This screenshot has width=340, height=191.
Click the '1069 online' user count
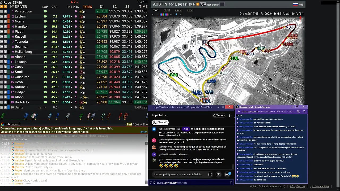click(x=140, y=124)
